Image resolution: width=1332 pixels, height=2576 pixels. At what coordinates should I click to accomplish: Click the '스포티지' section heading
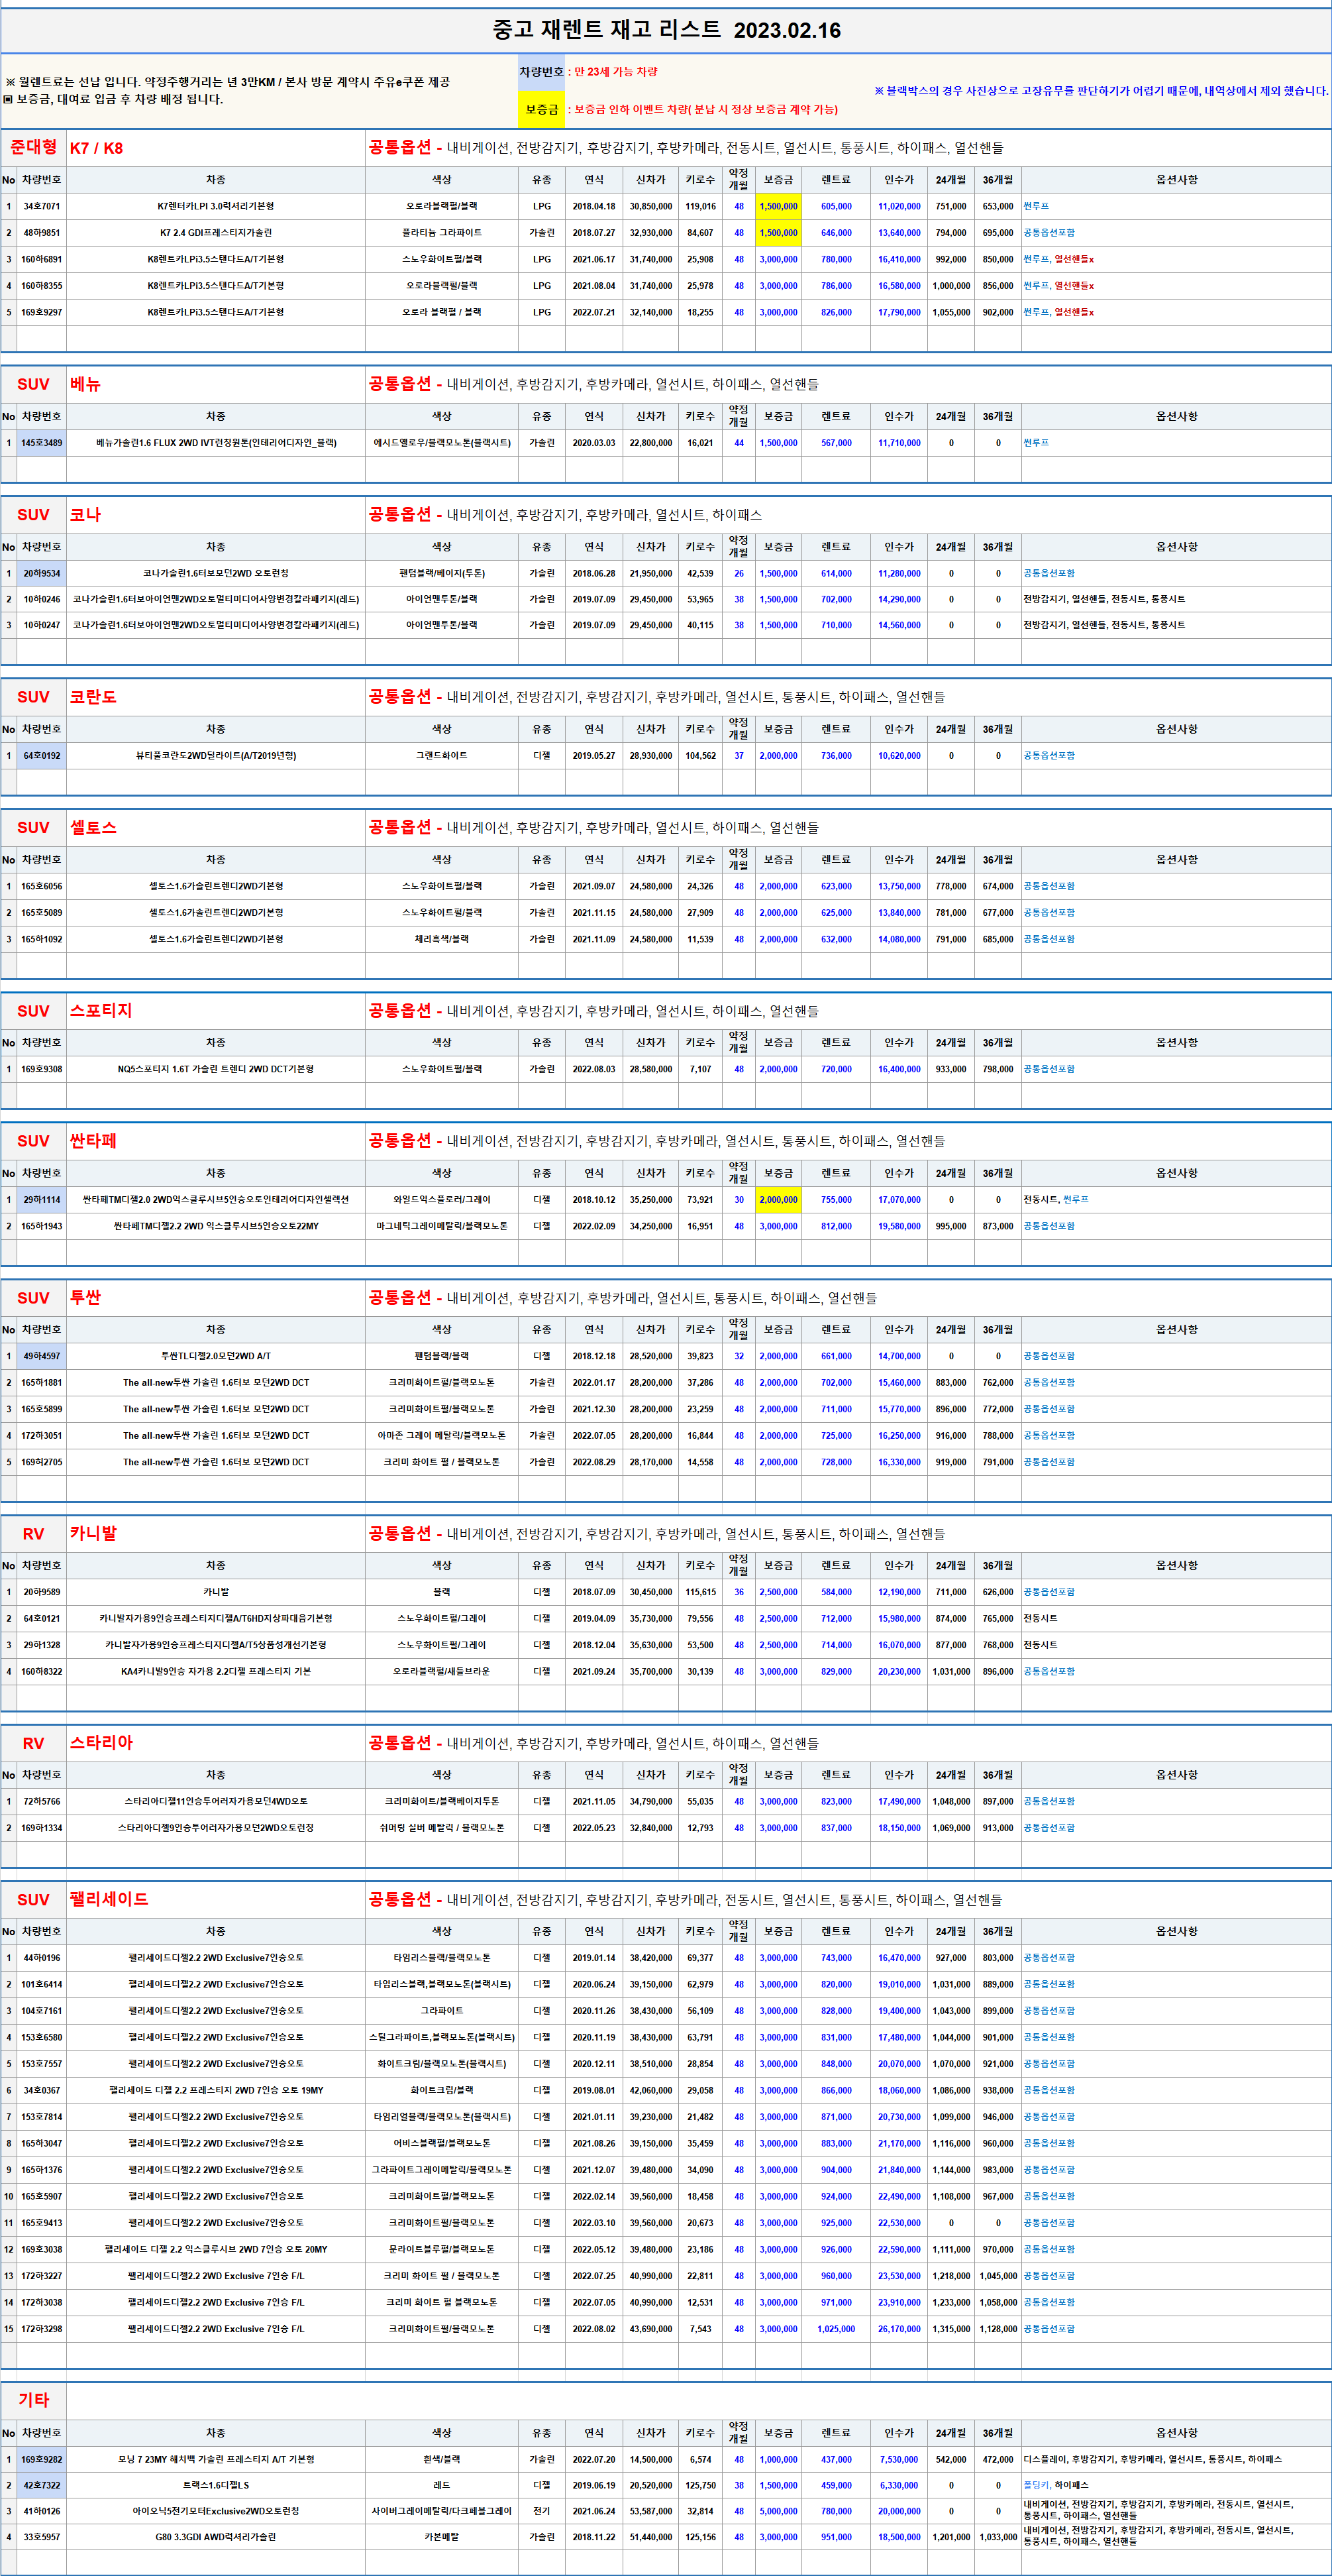click(101, 1011)
